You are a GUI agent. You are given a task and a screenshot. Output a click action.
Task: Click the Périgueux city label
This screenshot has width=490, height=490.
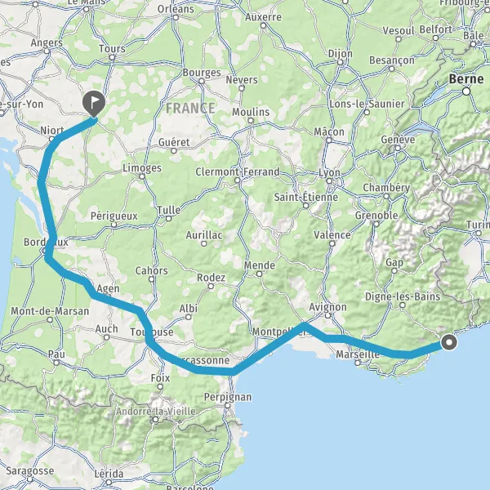(114, 216)
